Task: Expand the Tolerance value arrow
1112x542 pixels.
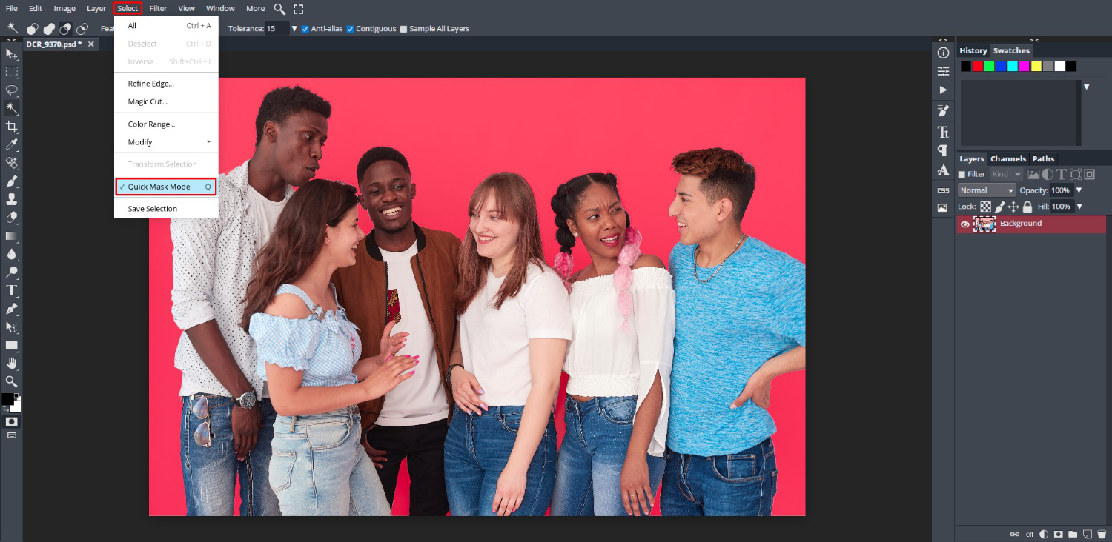Action: [x=294, y=29]
